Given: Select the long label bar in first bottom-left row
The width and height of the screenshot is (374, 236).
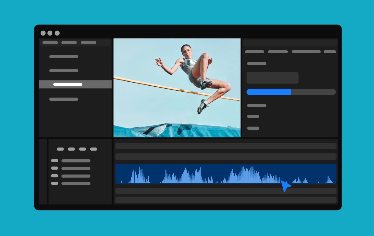Looking at the screenshot, I should tap(76, 161).
